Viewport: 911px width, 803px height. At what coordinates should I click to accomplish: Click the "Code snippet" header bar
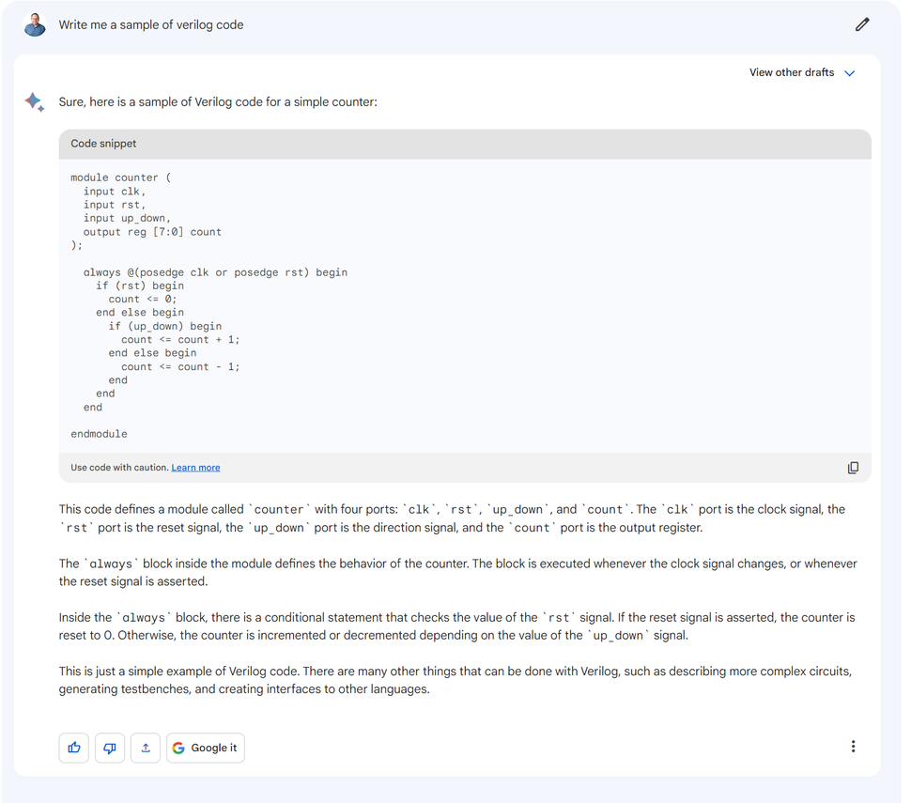pyautogui.click(x=465, y=144)
